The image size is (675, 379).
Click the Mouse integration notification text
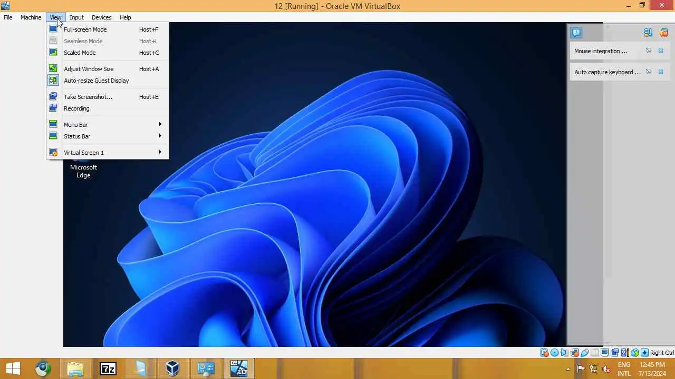point(601,51)
